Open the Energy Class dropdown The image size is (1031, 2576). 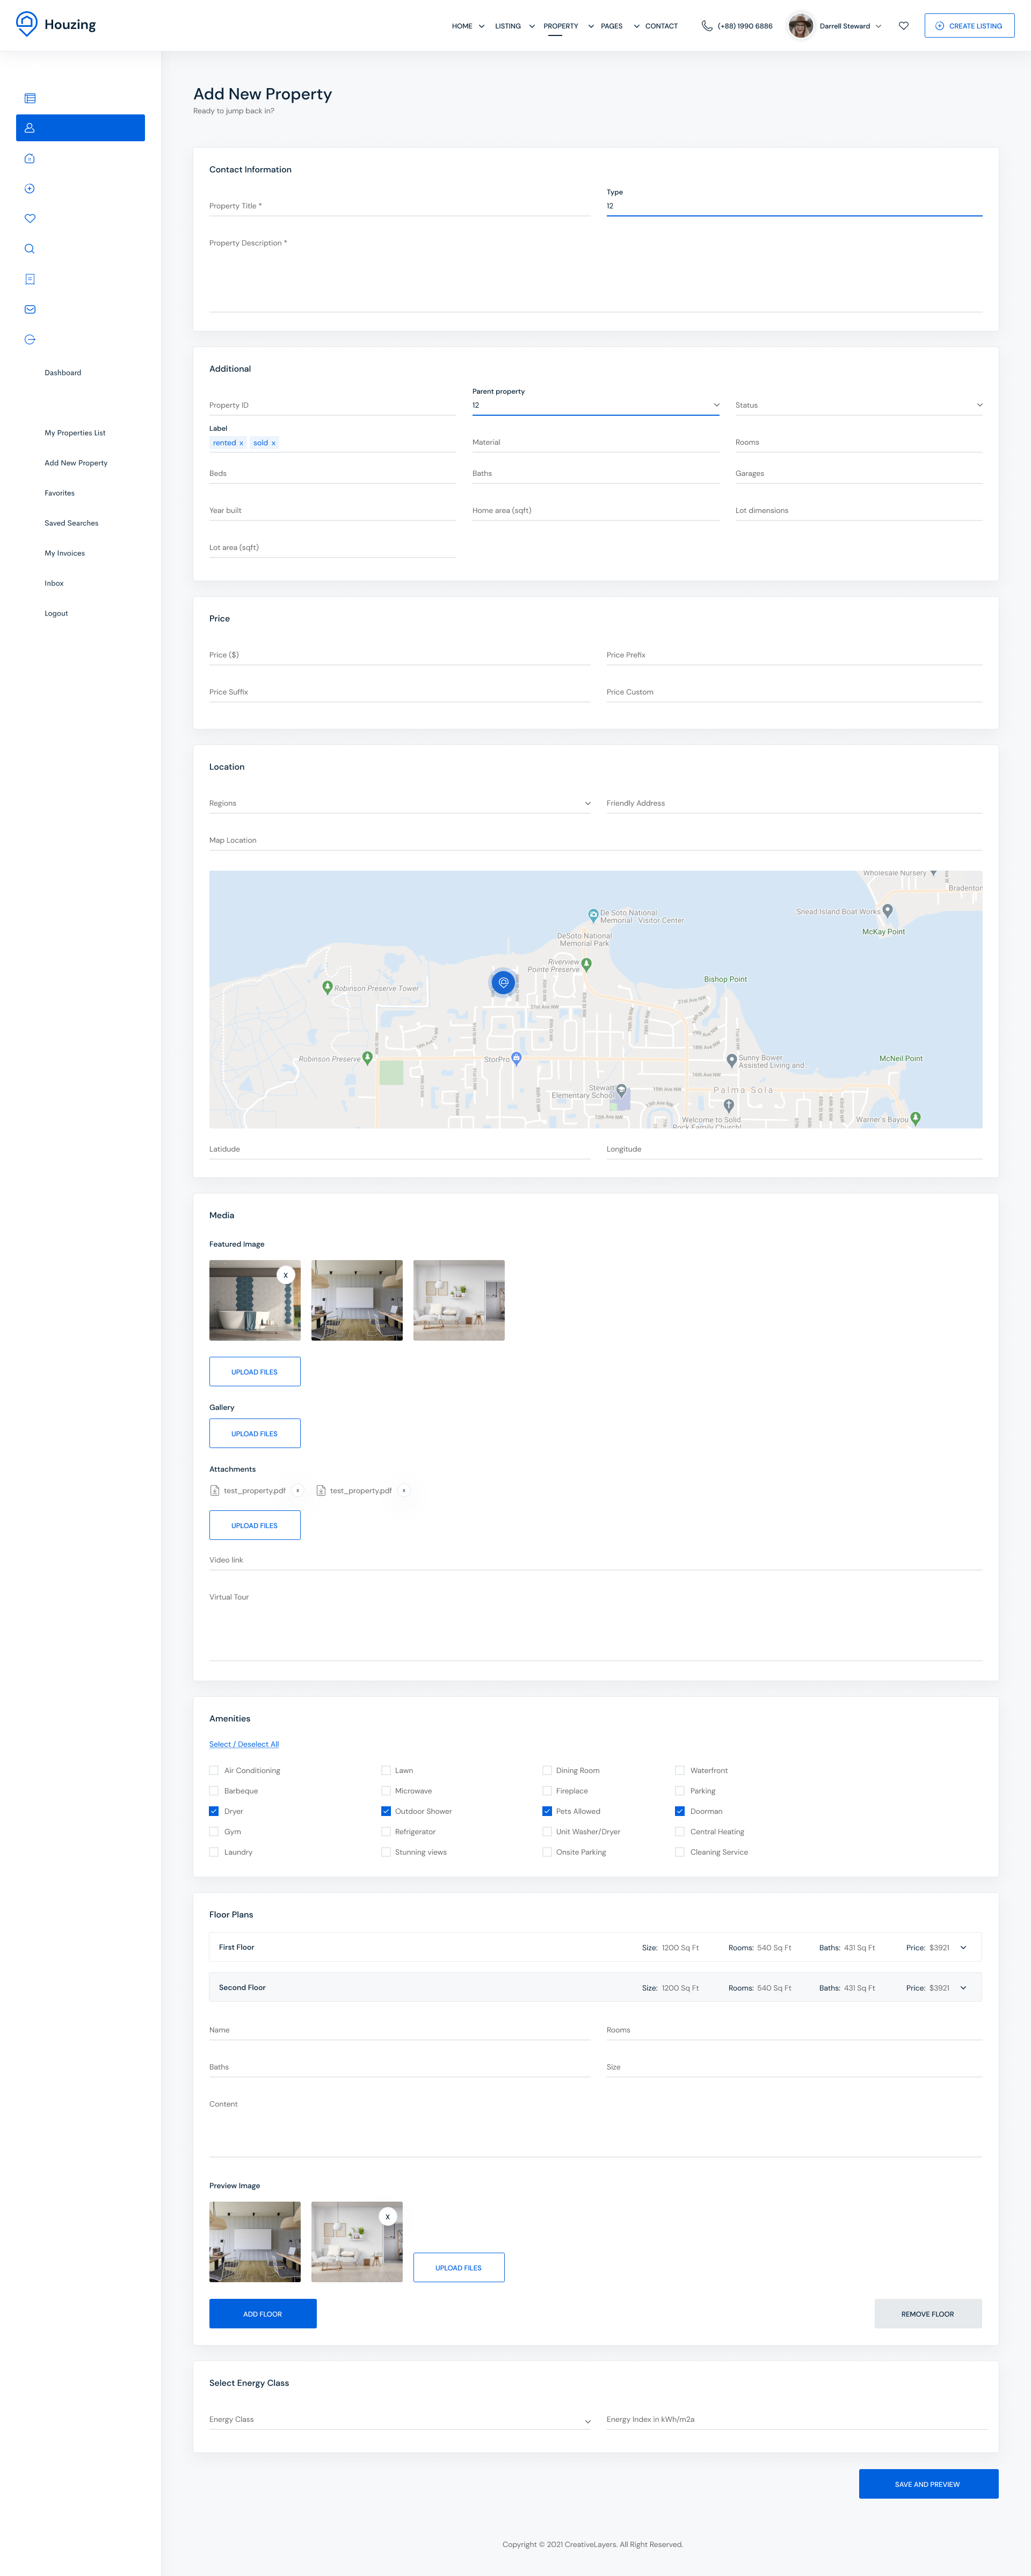click(x=399, y=2419)
